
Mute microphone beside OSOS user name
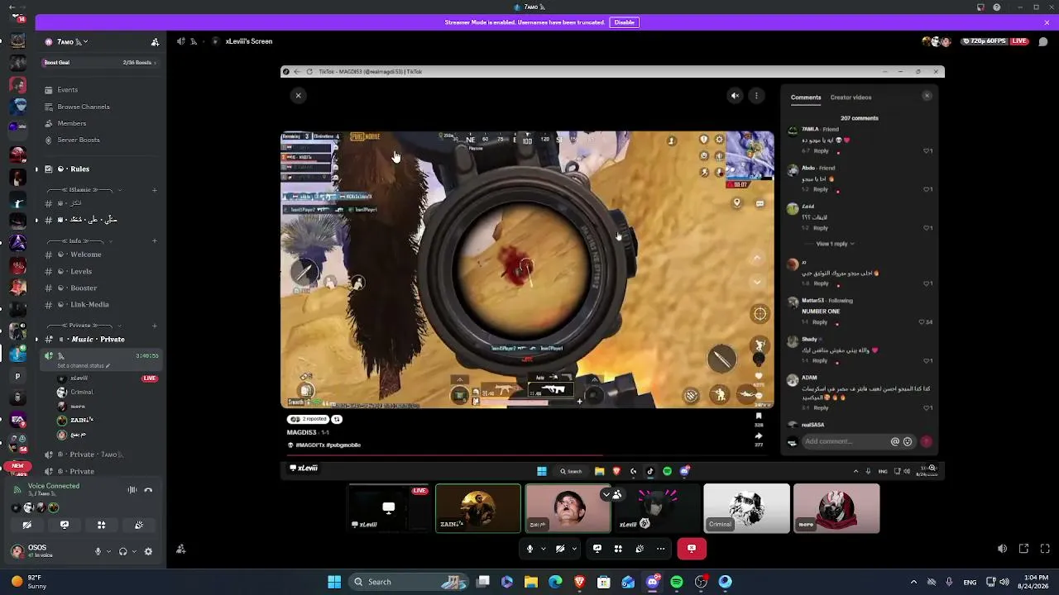click(x=98, y=551)
